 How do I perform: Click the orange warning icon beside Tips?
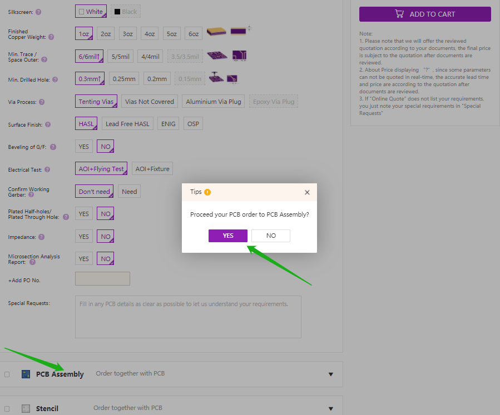pos(207,192)
